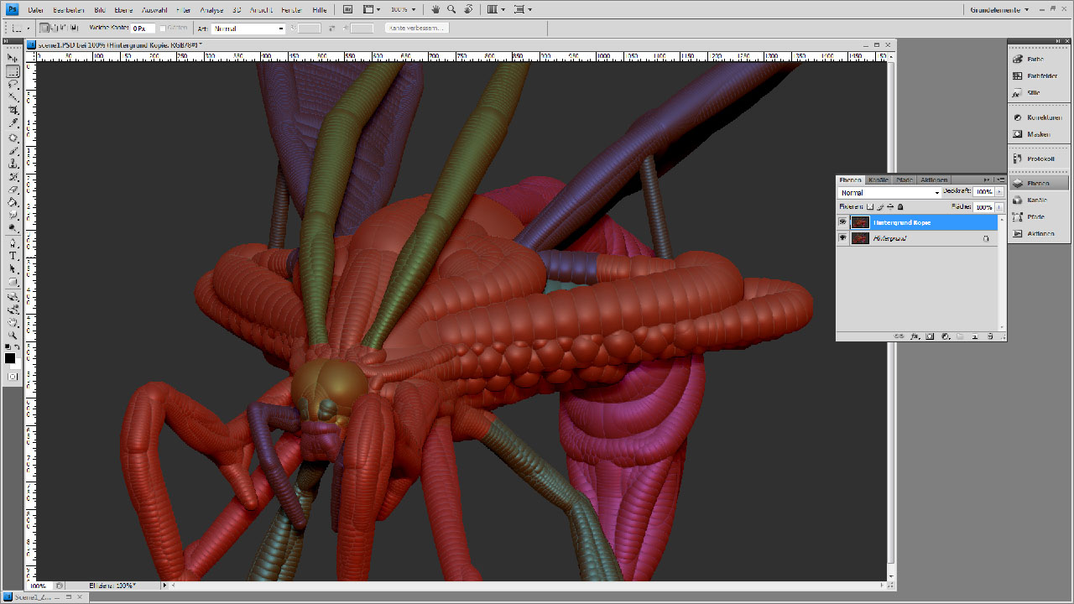Click the foreground color swatch
Image resolution: width=1074 pixels, height=604 pixels.
pyautogui.click(x=10, y=358)
